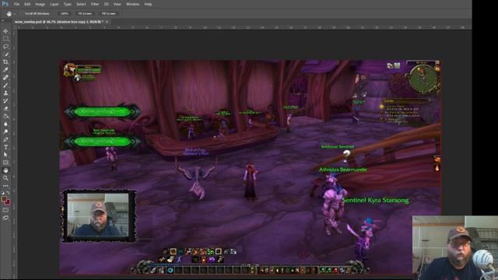
Task: Open the Edit menu
Action: pyautogui.click(x=27, y=4)
